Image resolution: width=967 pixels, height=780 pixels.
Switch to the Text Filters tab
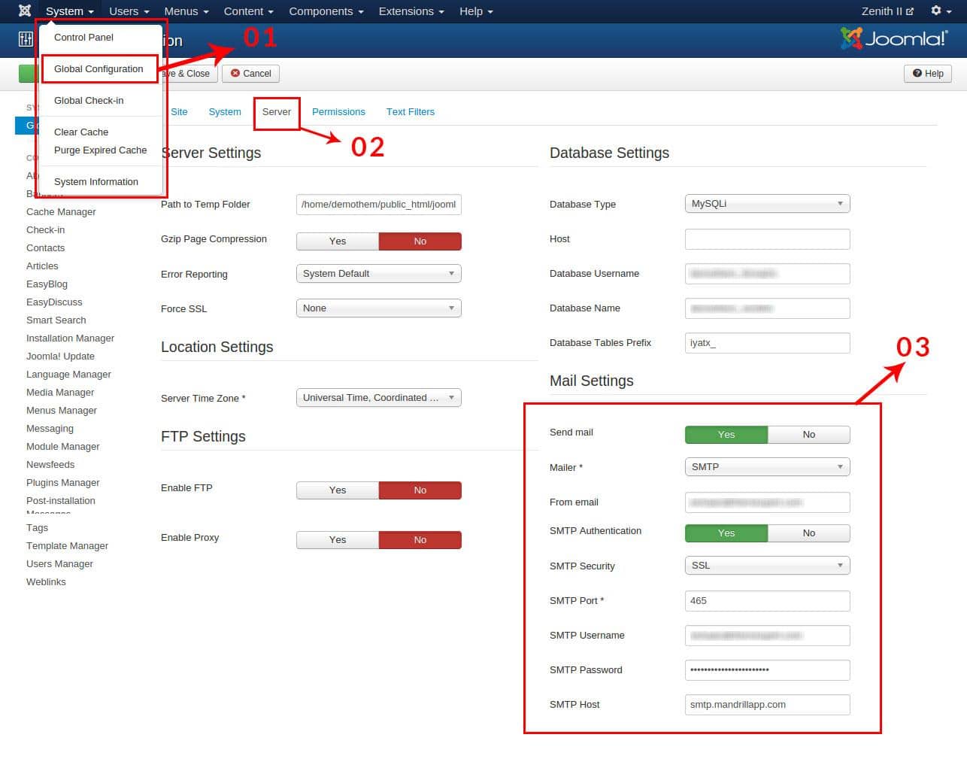pyautogui.click(x=411, y=111)
